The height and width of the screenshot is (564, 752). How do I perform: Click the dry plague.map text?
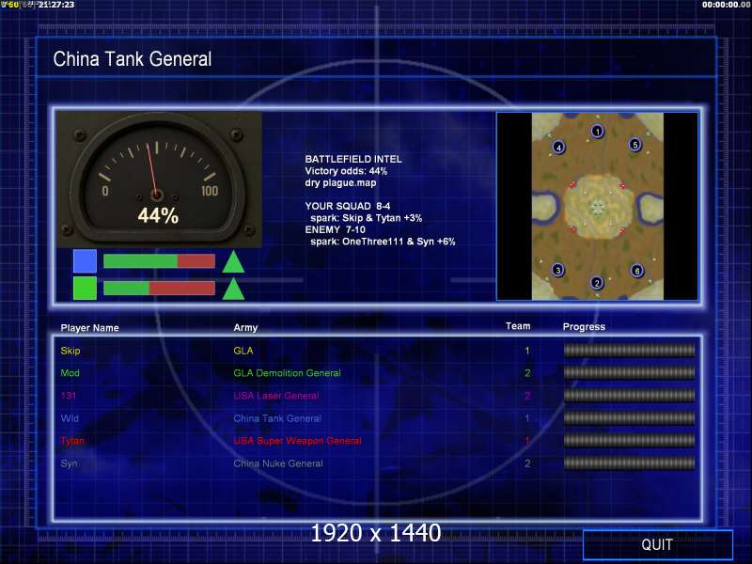(x=340, y=182)
